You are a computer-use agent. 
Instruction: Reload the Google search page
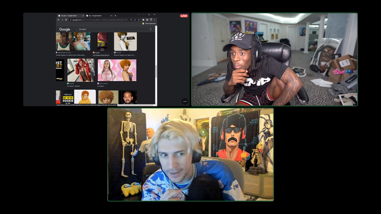[x=66, y=20]
